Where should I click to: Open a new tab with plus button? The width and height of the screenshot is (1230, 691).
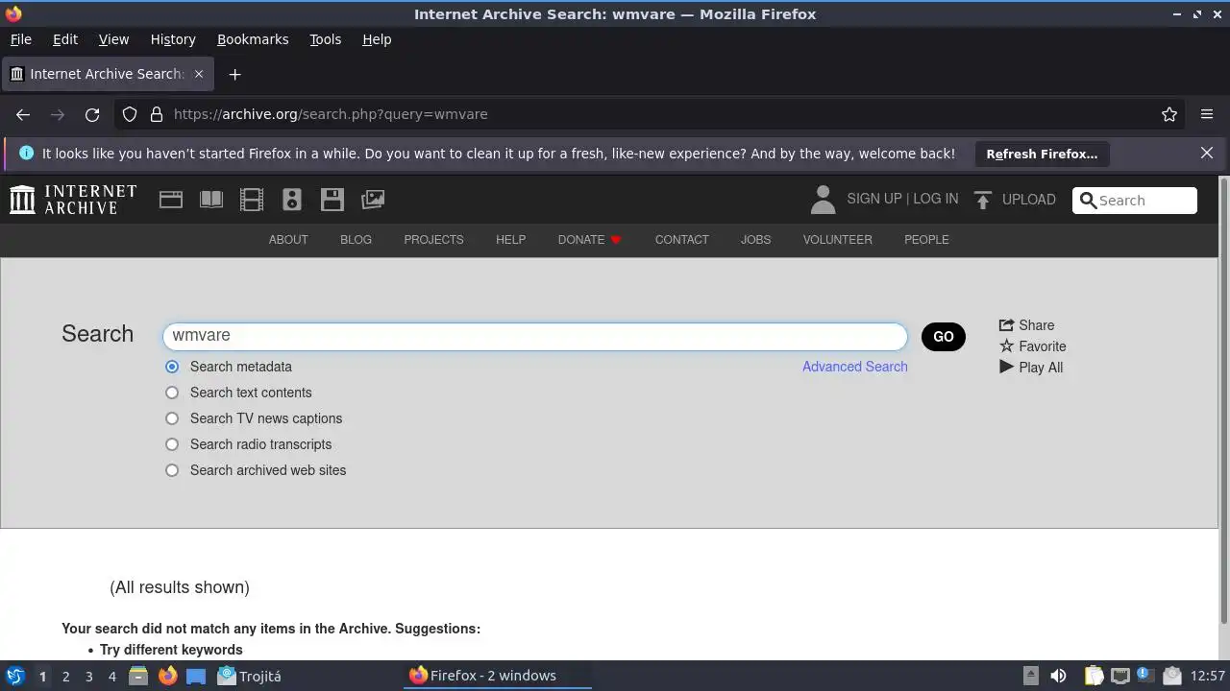tap(234, 74)
